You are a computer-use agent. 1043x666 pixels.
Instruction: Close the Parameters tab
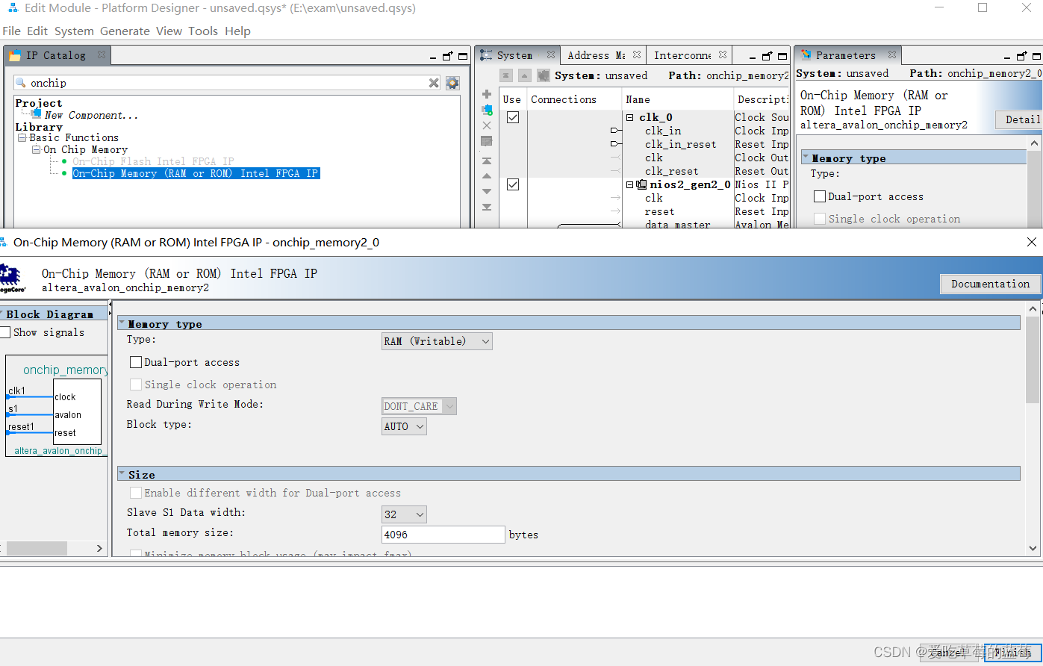click(892, 55)
